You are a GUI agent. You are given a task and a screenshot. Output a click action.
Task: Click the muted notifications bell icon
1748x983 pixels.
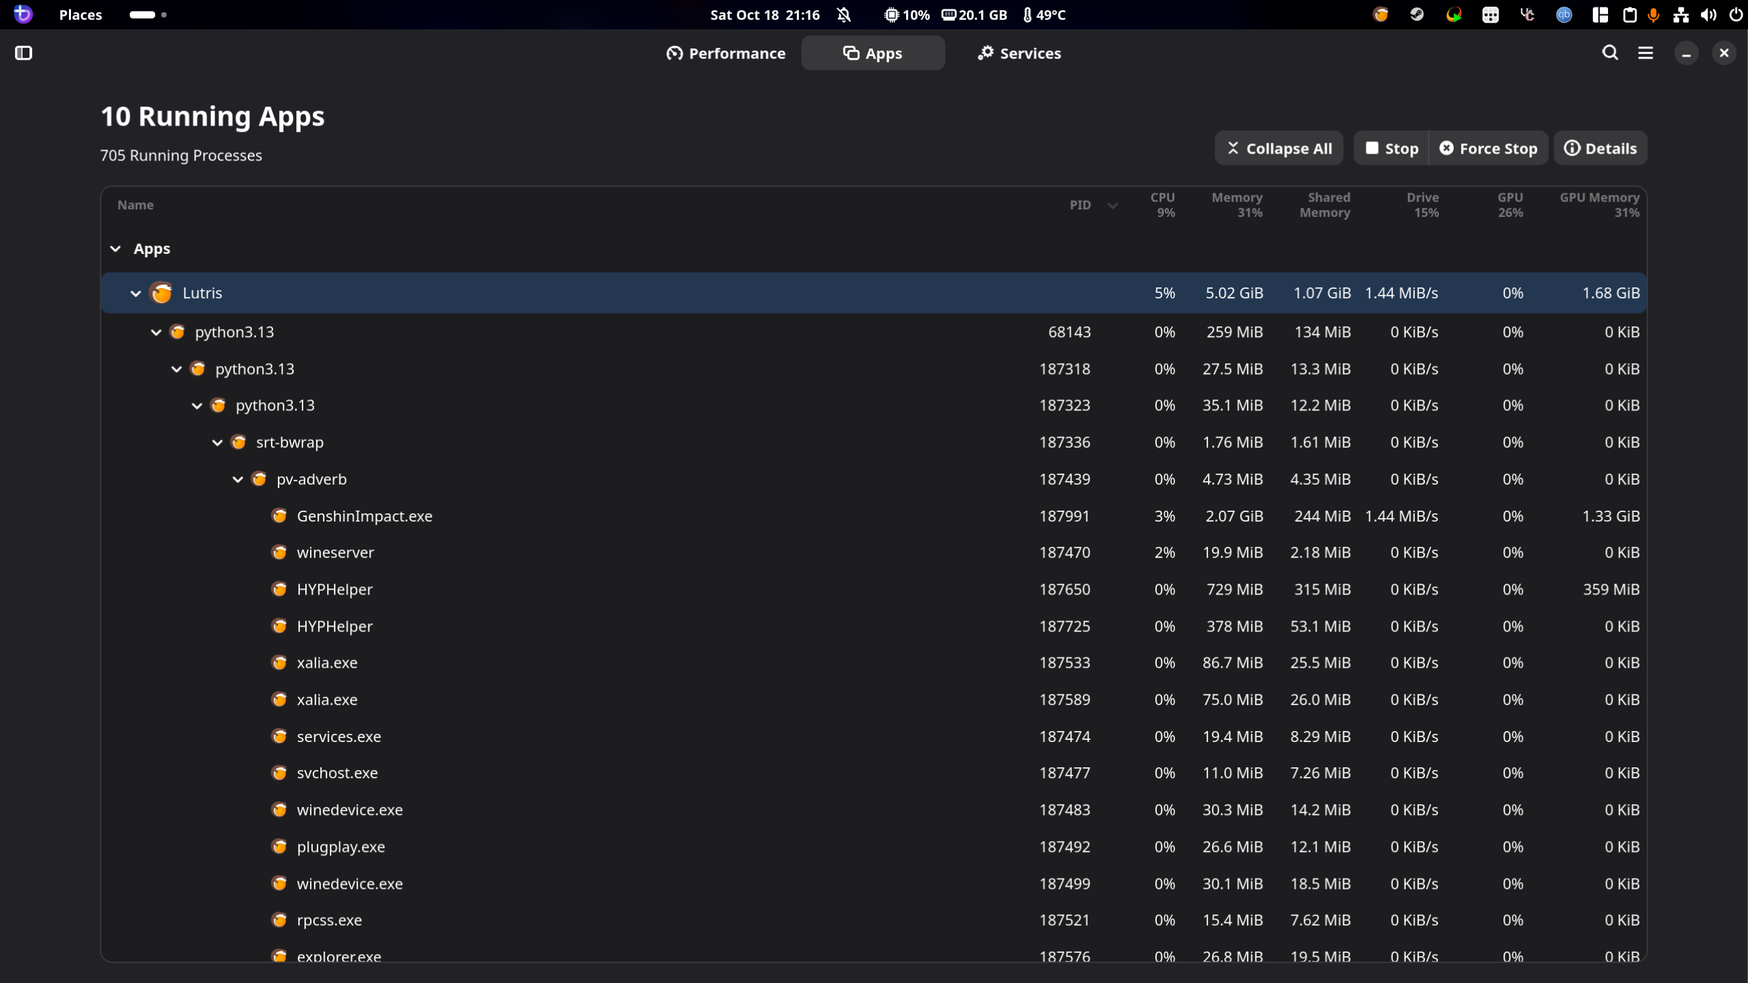(x=844, y=14)
